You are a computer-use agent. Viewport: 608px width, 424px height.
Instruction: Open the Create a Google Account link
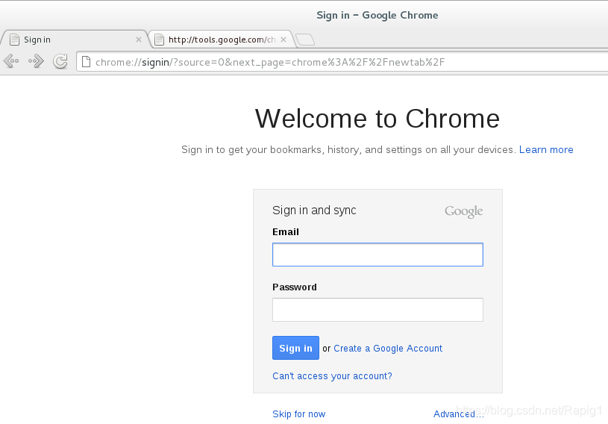[x=388, y=349]
